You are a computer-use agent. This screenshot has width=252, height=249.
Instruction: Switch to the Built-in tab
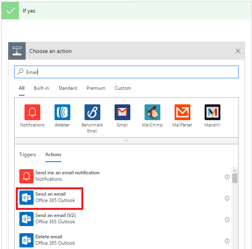(41, 88)
